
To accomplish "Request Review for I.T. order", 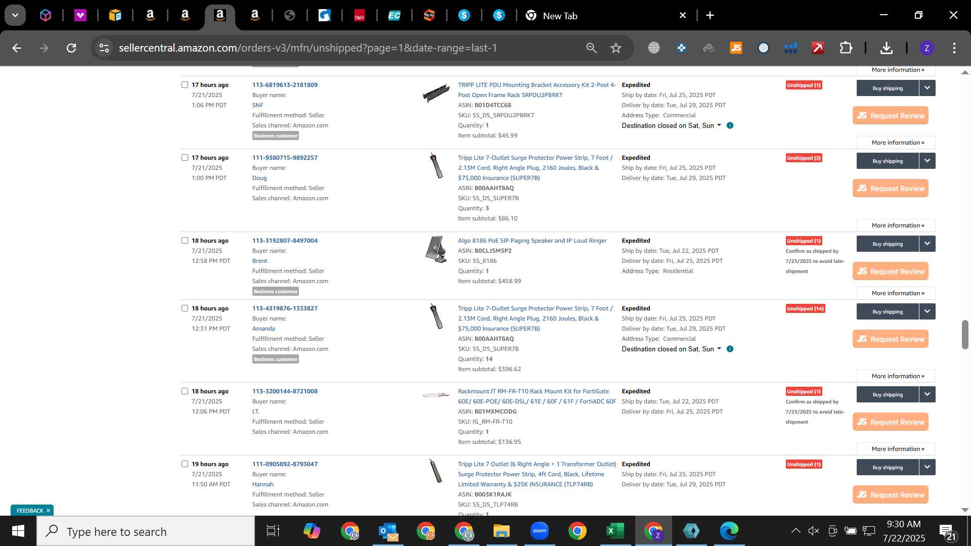I will click(x=891, y=422).
